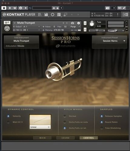Click the minimized view window icon
130x151 pixels.
click(65, 14)
